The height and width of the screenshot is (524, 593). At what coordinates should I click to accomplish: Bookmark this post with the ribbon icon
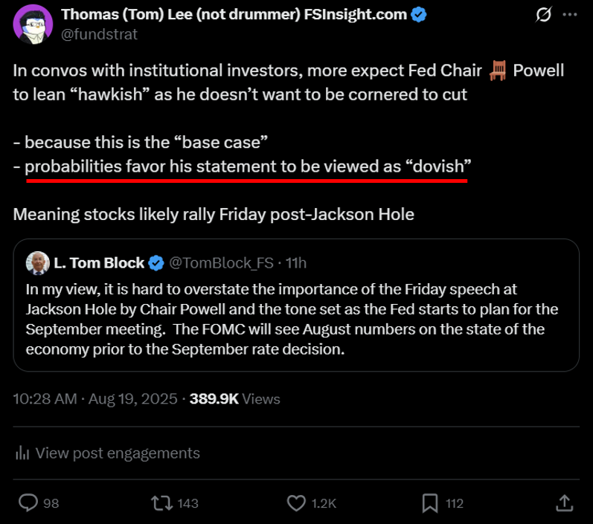click(x=429, y=503)
